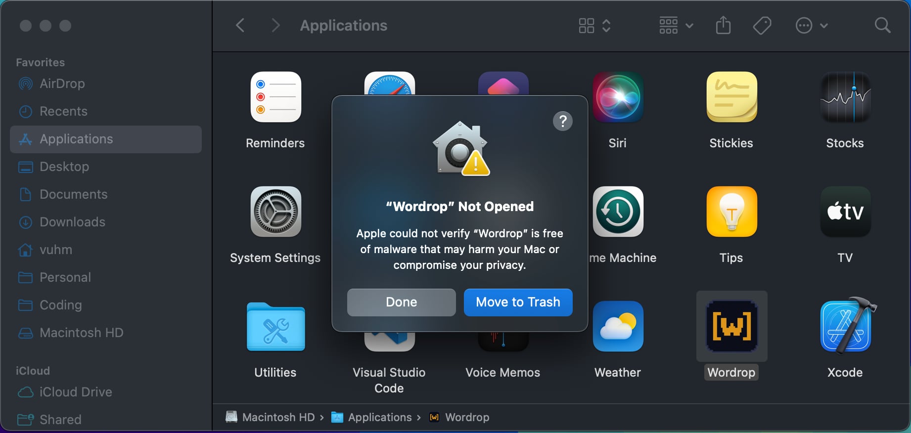The image size is (911, 433).
Task: Open the Stickies app icon
Action: 731,97
